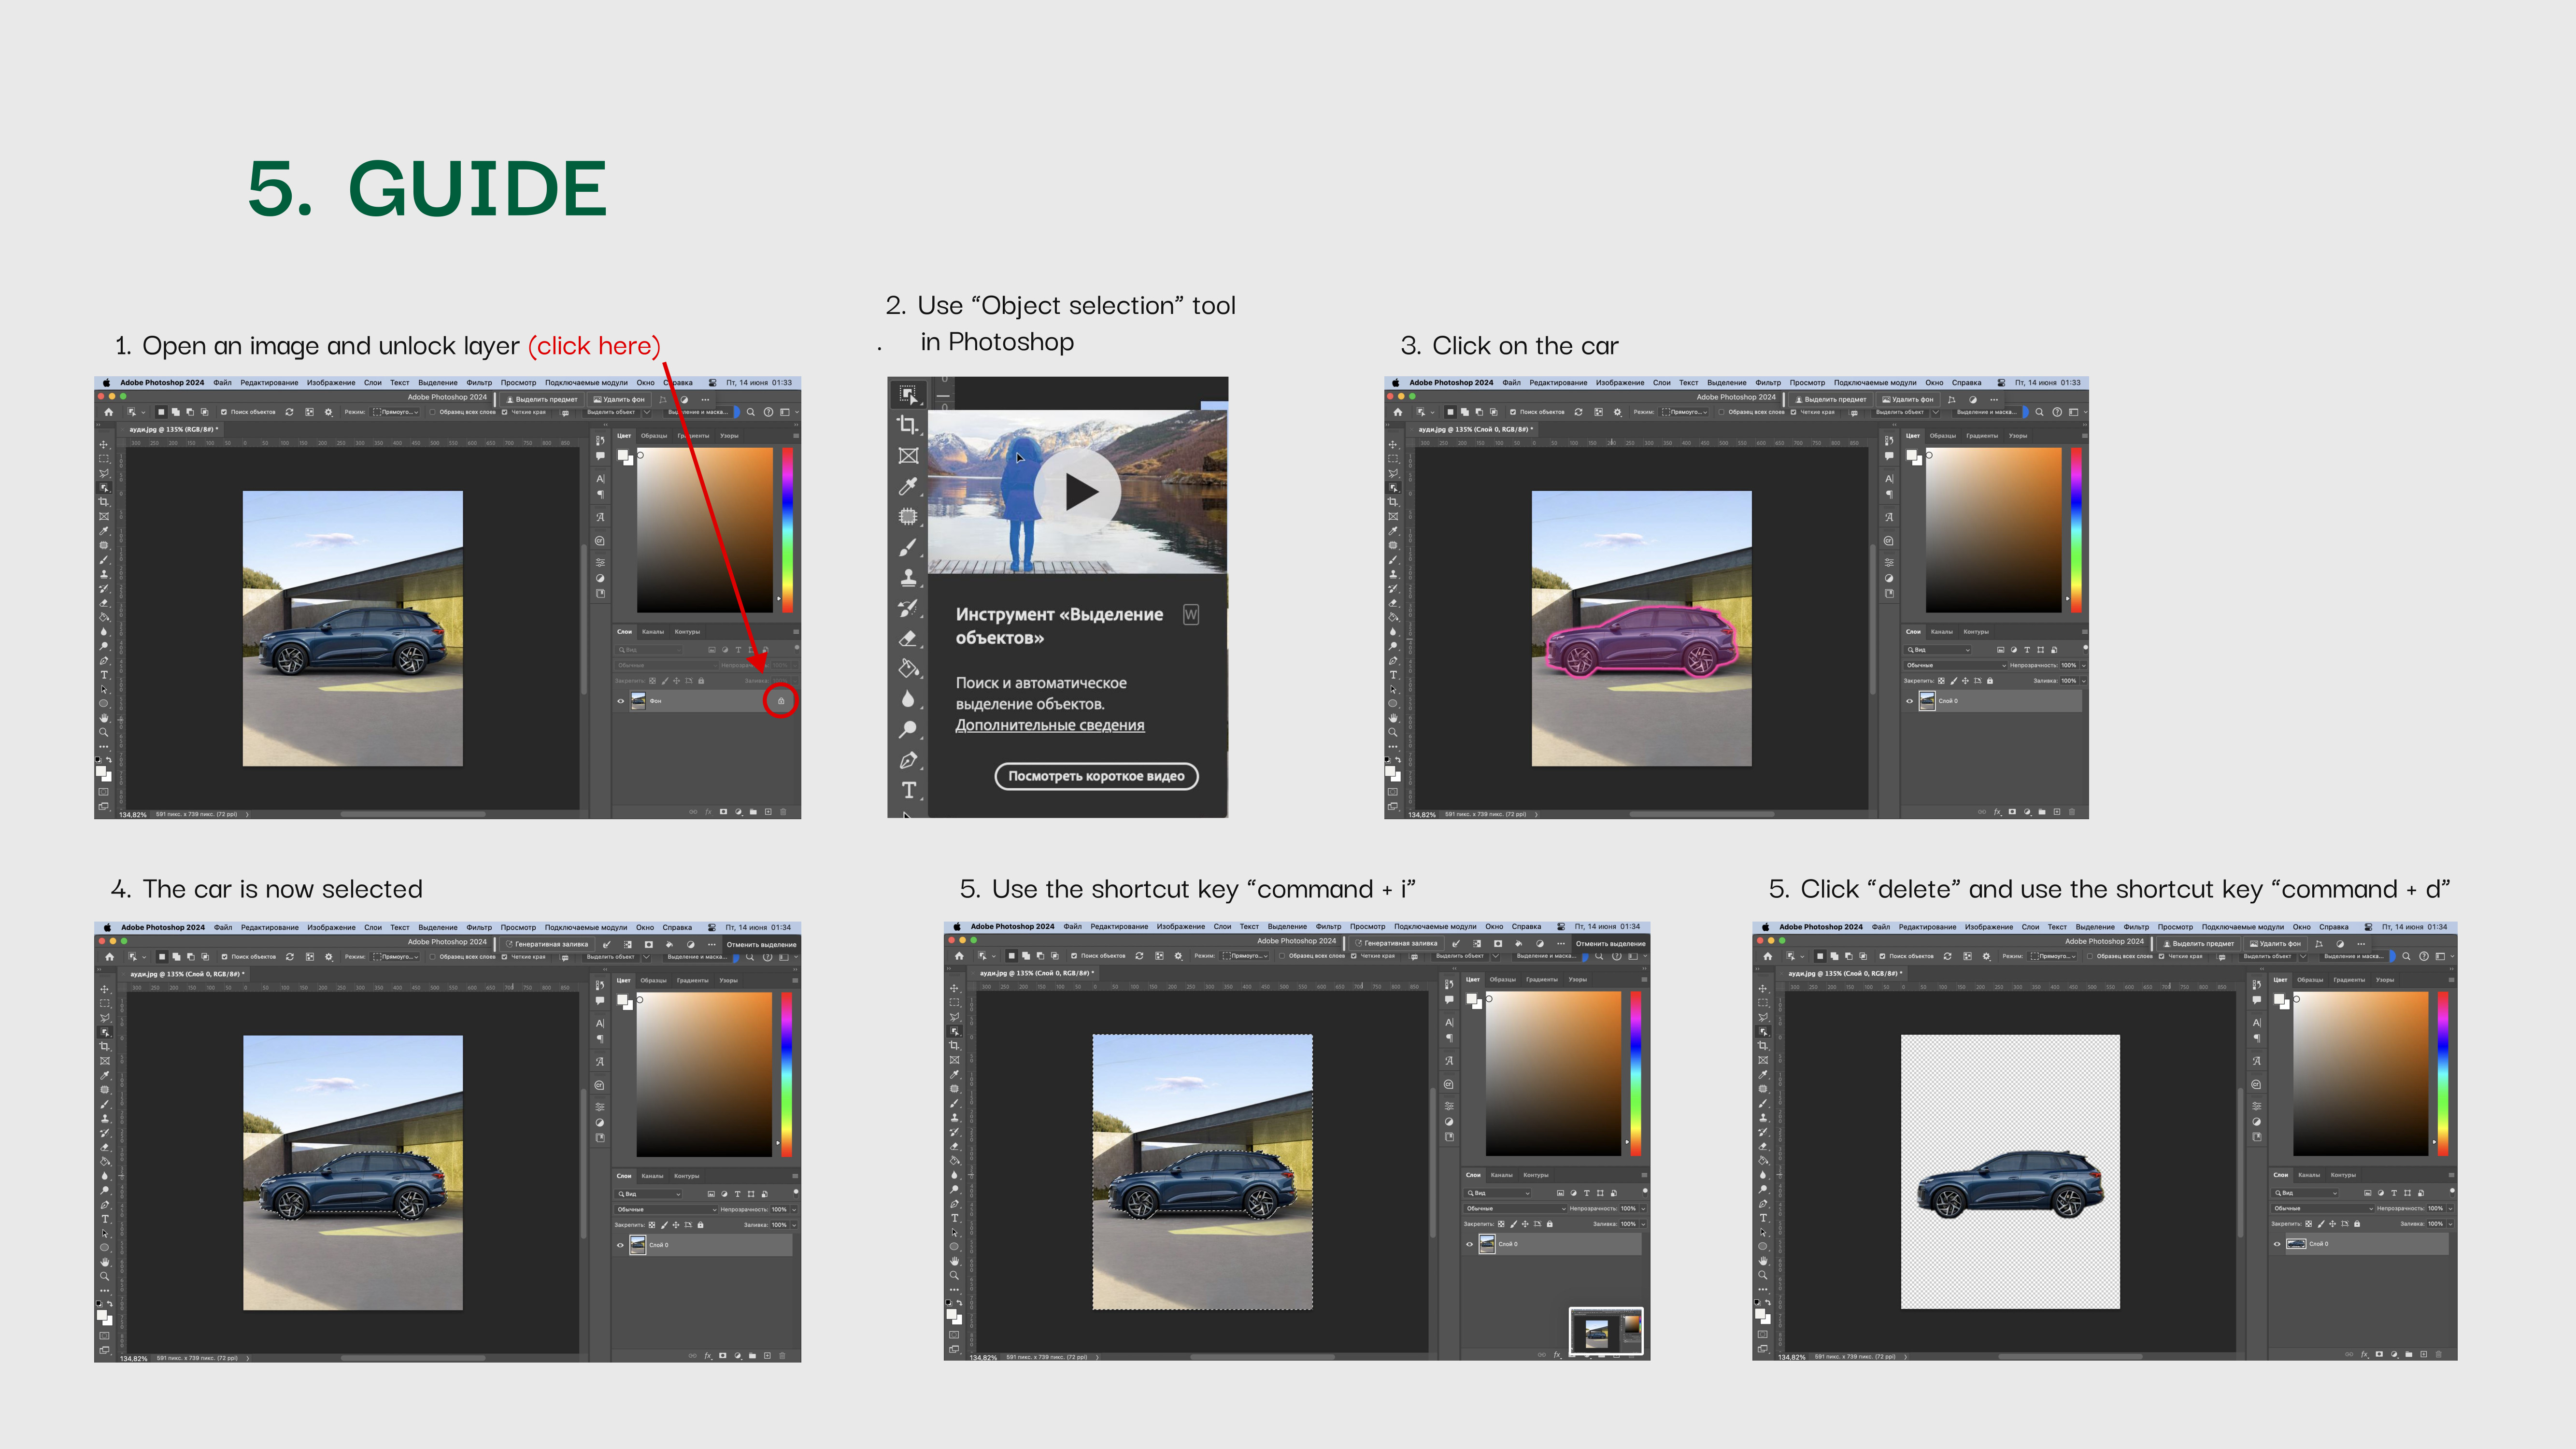Select the Type tool in the step 2 toolbar
The image size is (2576, 1449).
click(908, 790)
